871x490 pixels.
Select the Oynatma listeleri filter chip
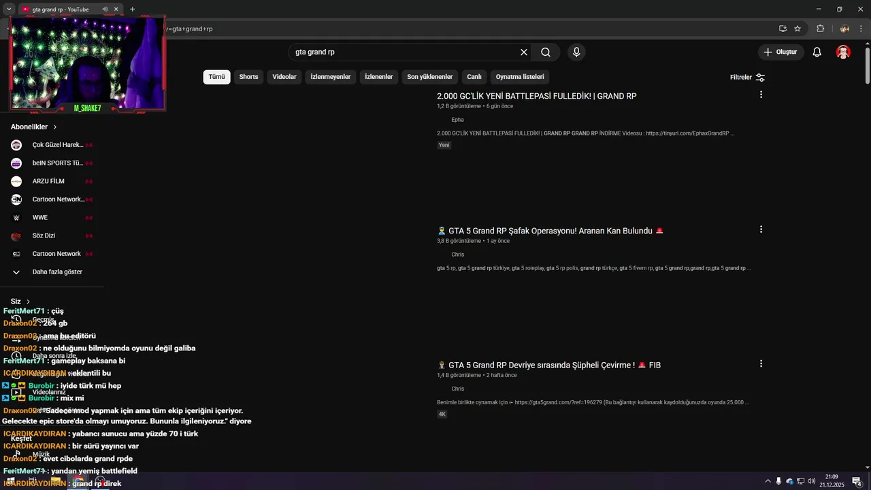520,77
